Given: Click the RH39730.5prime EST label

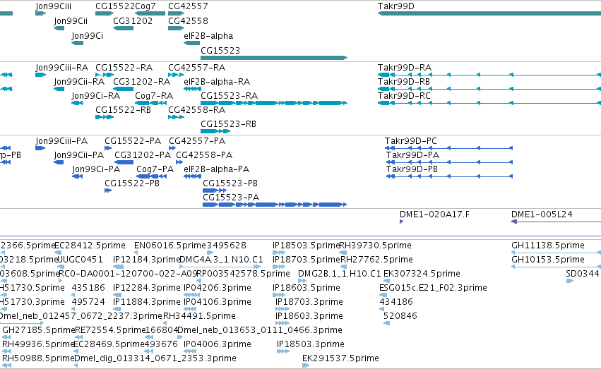Looking at the screenshot, I should (376, 245).
